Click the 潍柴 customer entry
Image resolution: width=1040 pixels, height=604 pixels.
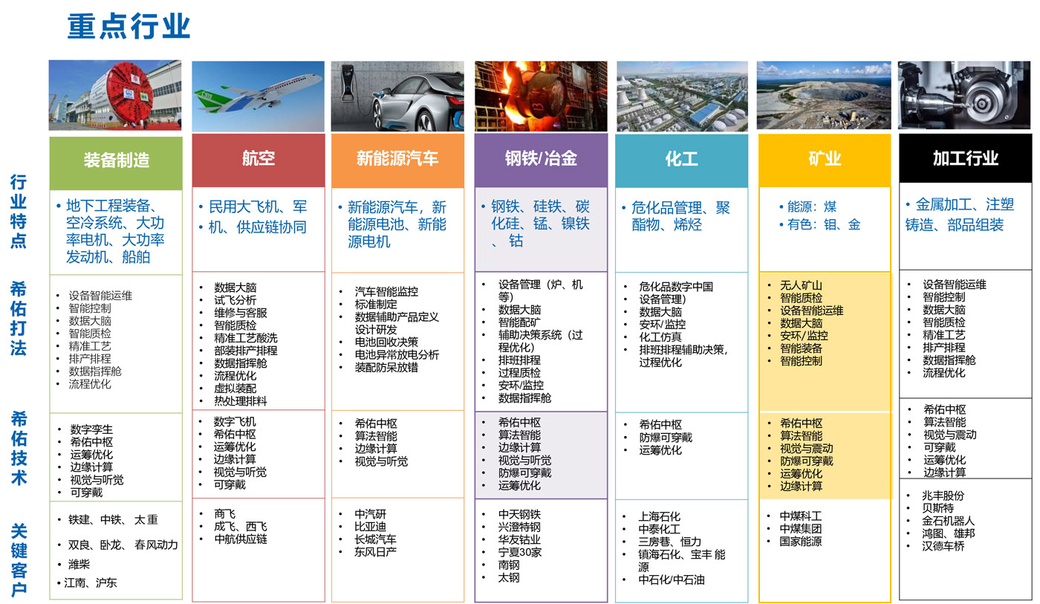point(79,564)
